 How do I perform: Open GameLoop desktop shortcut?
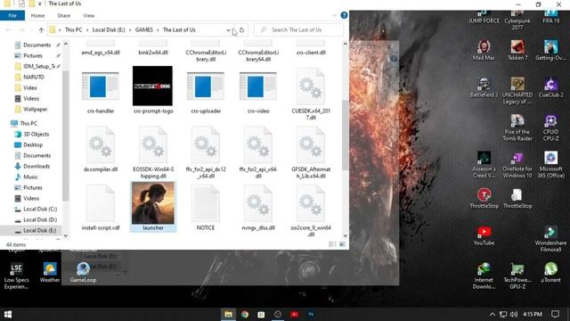tap(83, 273)
